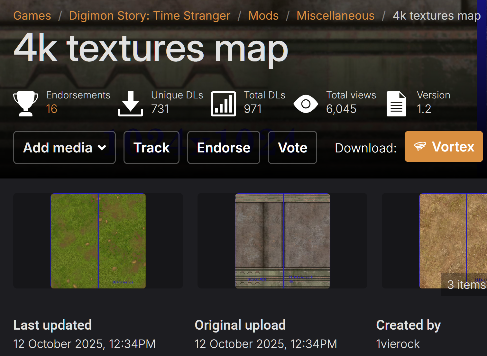
Task: Click the endorsements count 16
Action: (x=51, y=109)
